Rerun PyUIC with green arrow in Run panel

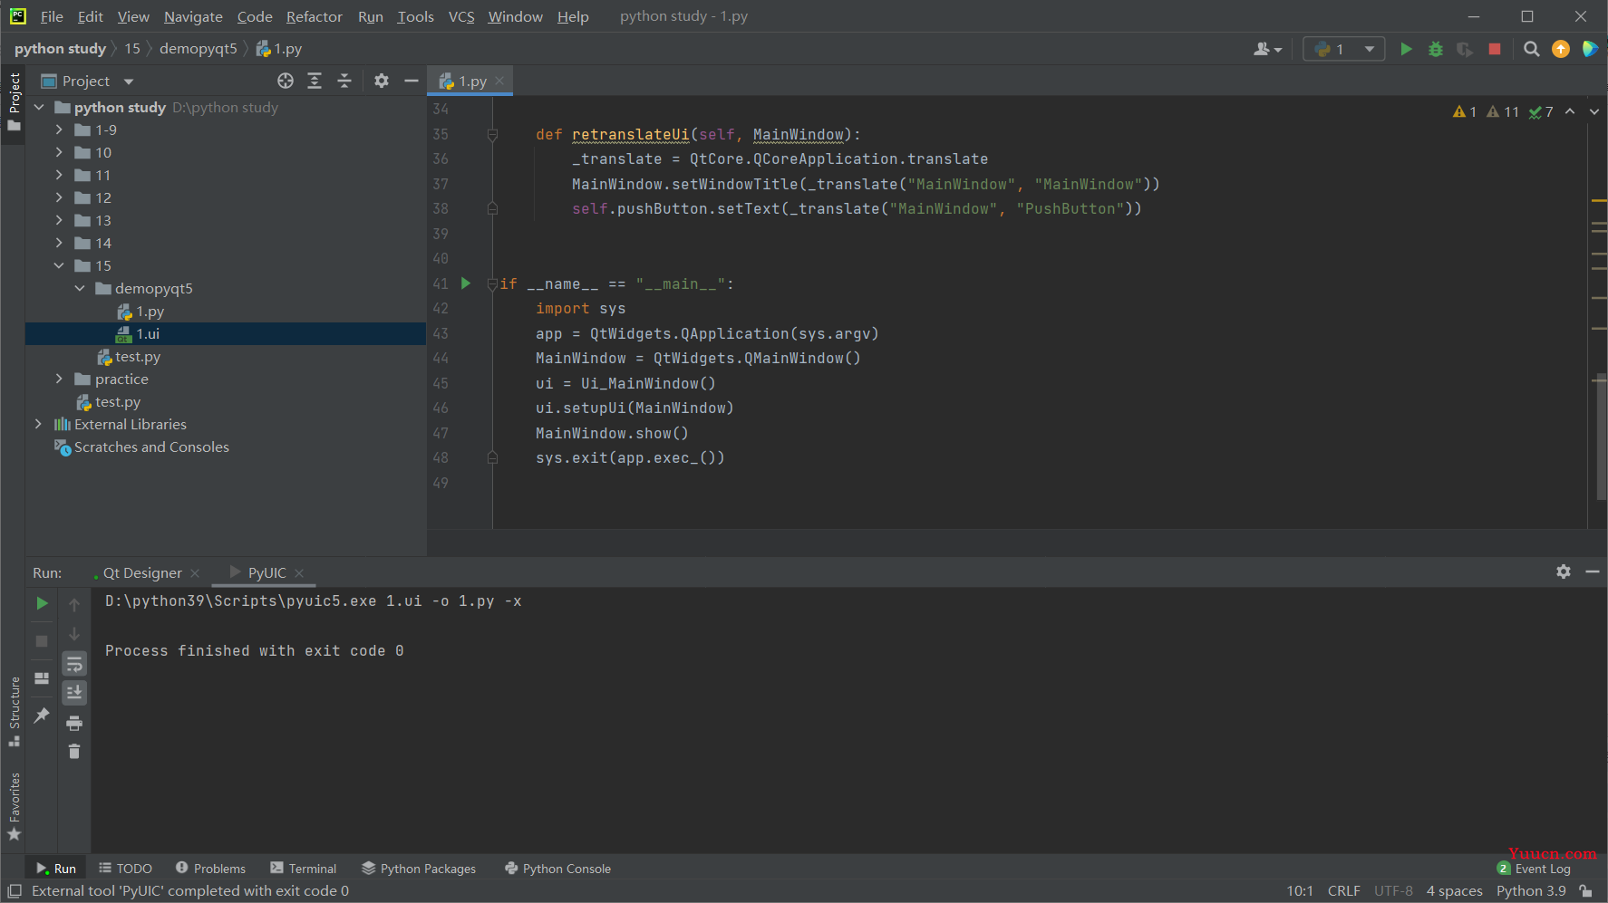coord(42,603)
